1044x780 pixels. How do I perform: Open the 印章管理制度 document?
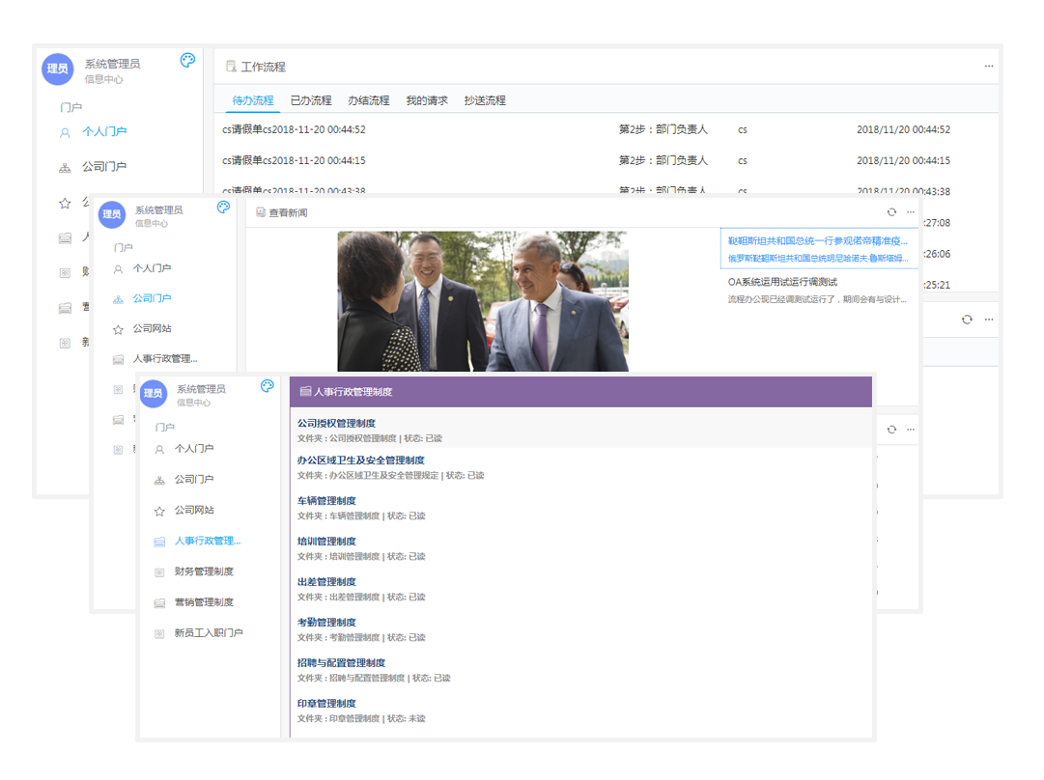pyautogui.click(x=326, y=704)
